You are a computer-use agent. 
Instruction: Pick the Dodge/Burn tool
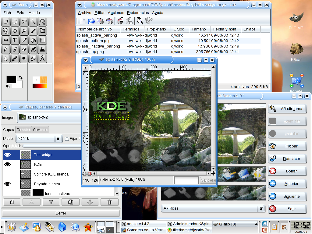click(x=24, y=58)
